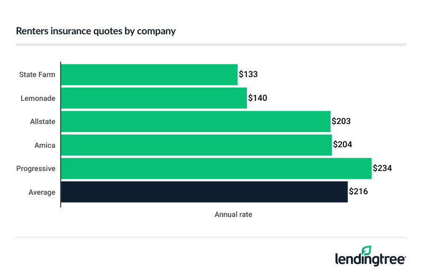Click the LendingTree leaf logo icon

367,250
